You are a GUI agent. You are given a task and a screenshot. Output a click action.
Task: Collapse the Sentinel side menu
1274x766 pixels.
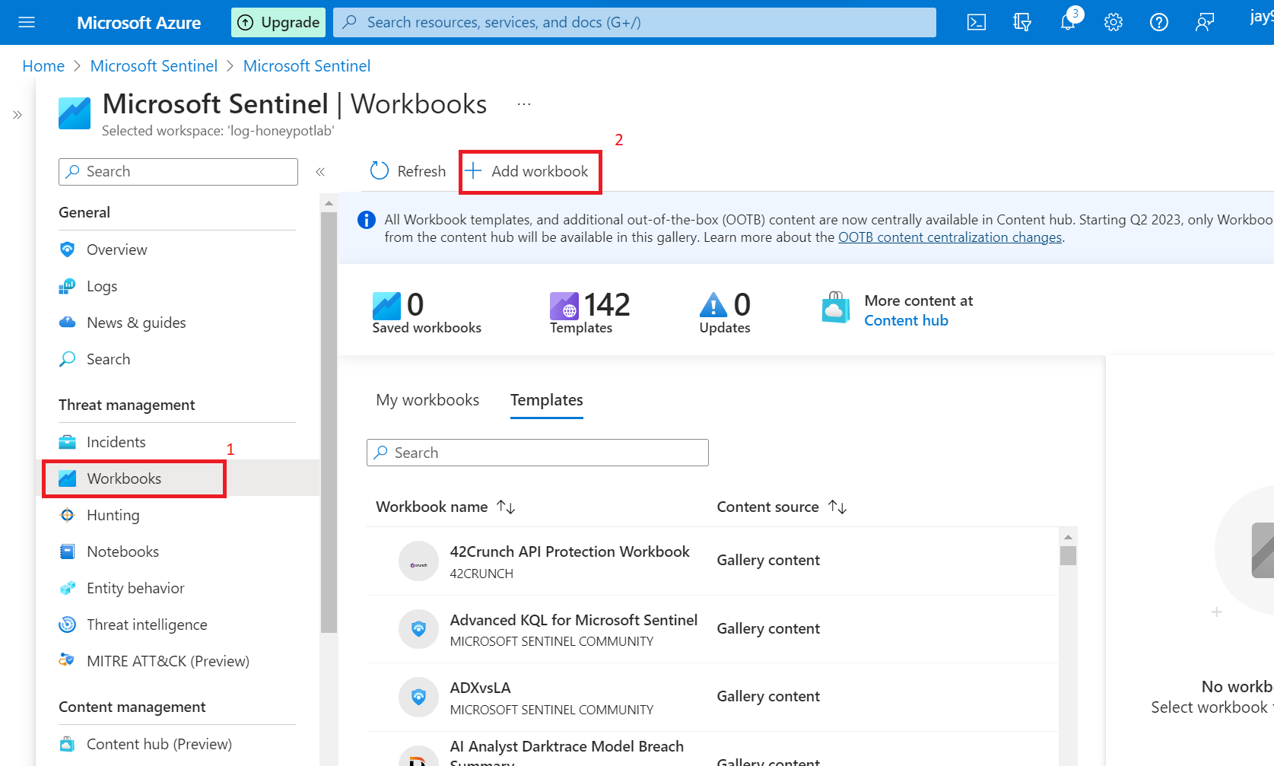pos(320,172)
